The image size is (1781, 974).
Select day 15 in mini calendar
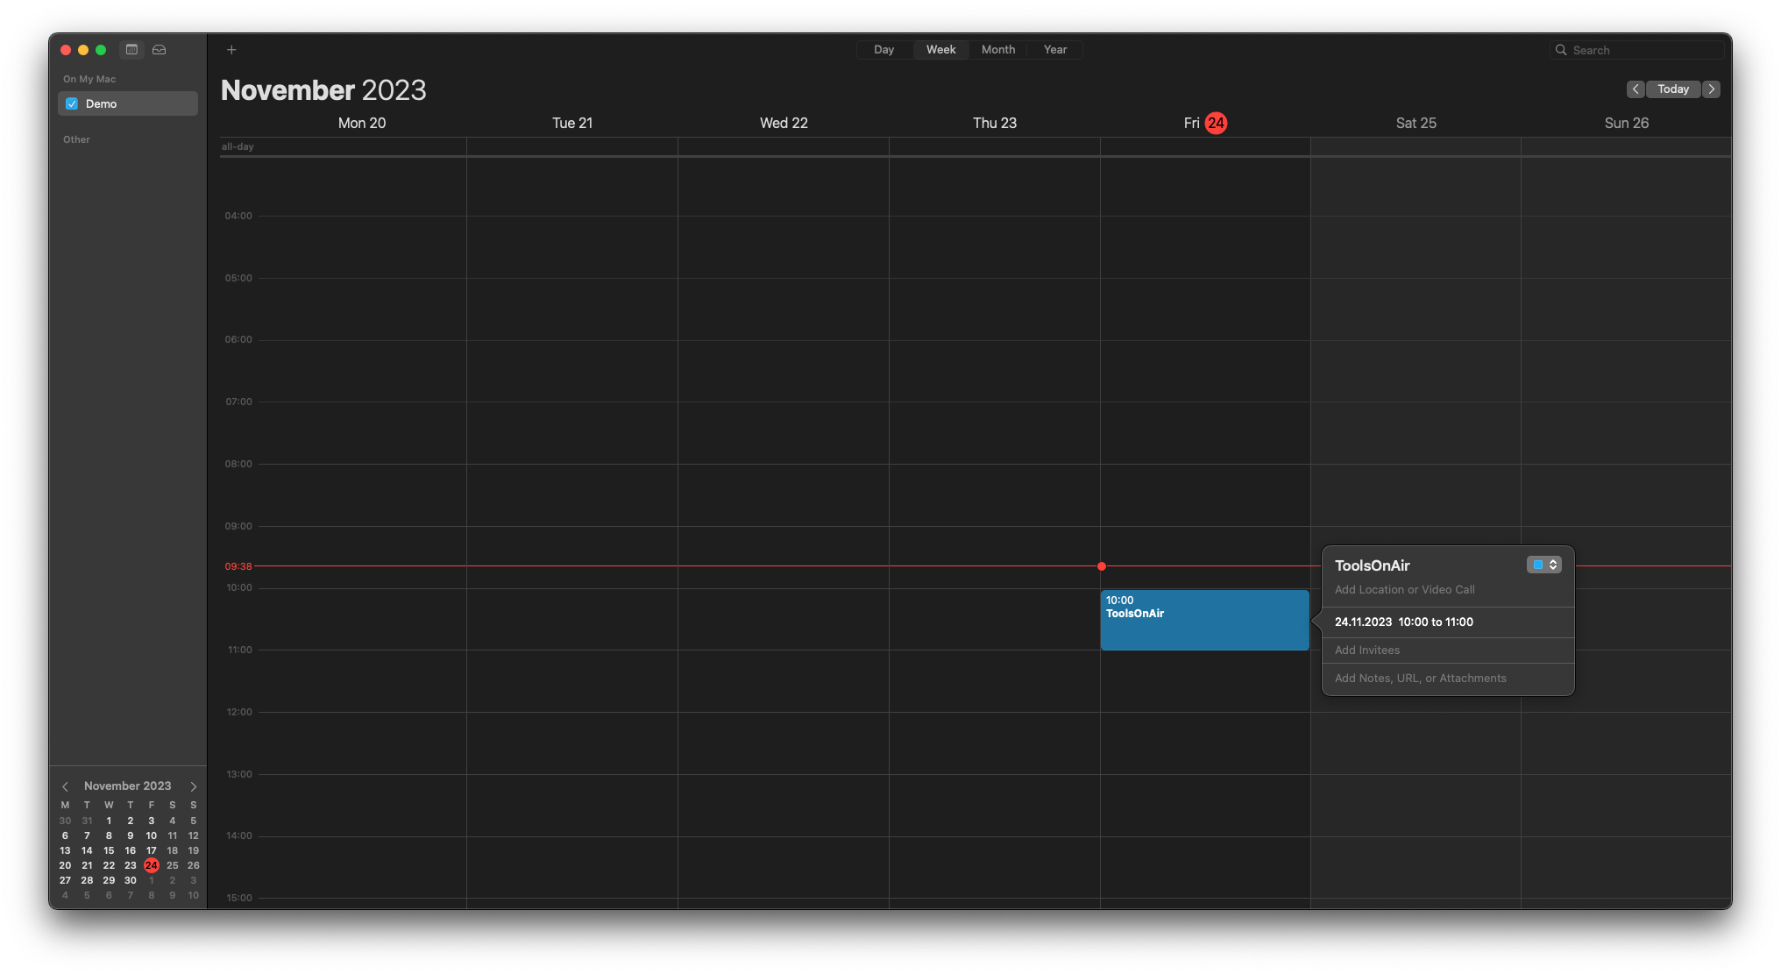point(109,850)
